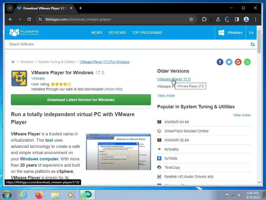Open the VMware Player screenshot thumbnail
This screenshot has height=200, width=266.
[x=118, y=152]
